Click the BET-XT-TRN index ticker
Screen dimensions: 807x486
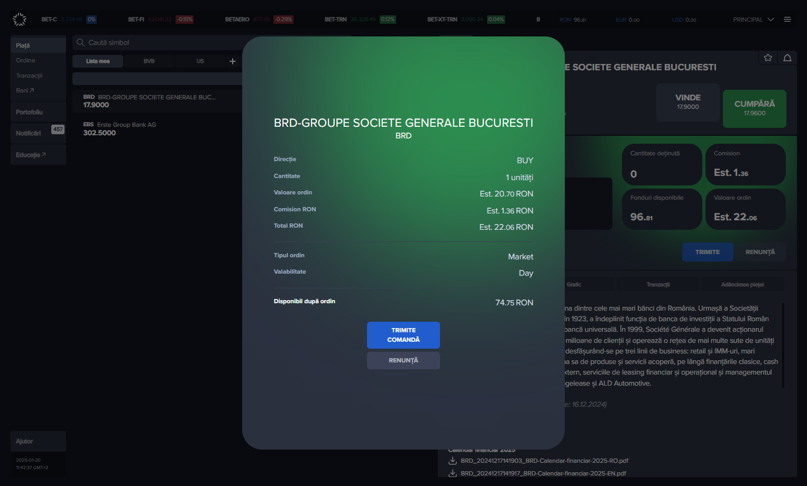click(466, 20)
